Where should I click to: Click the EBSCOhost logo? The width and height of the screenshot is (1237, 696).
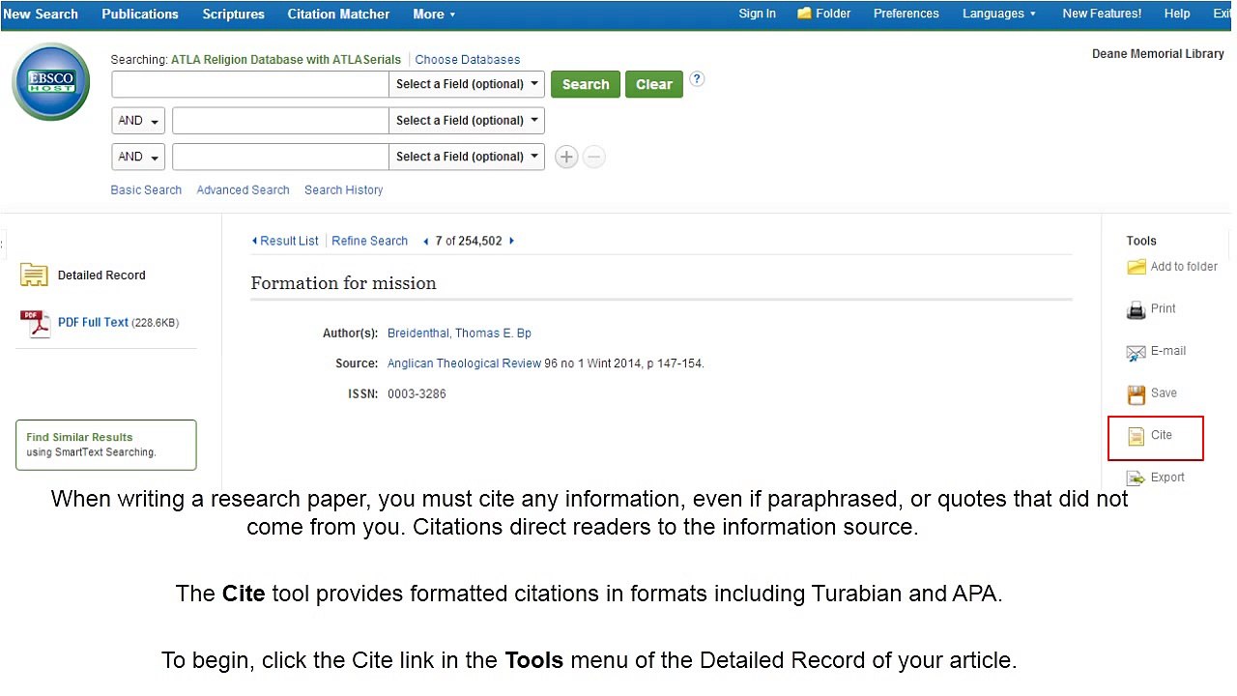point(51,82)
